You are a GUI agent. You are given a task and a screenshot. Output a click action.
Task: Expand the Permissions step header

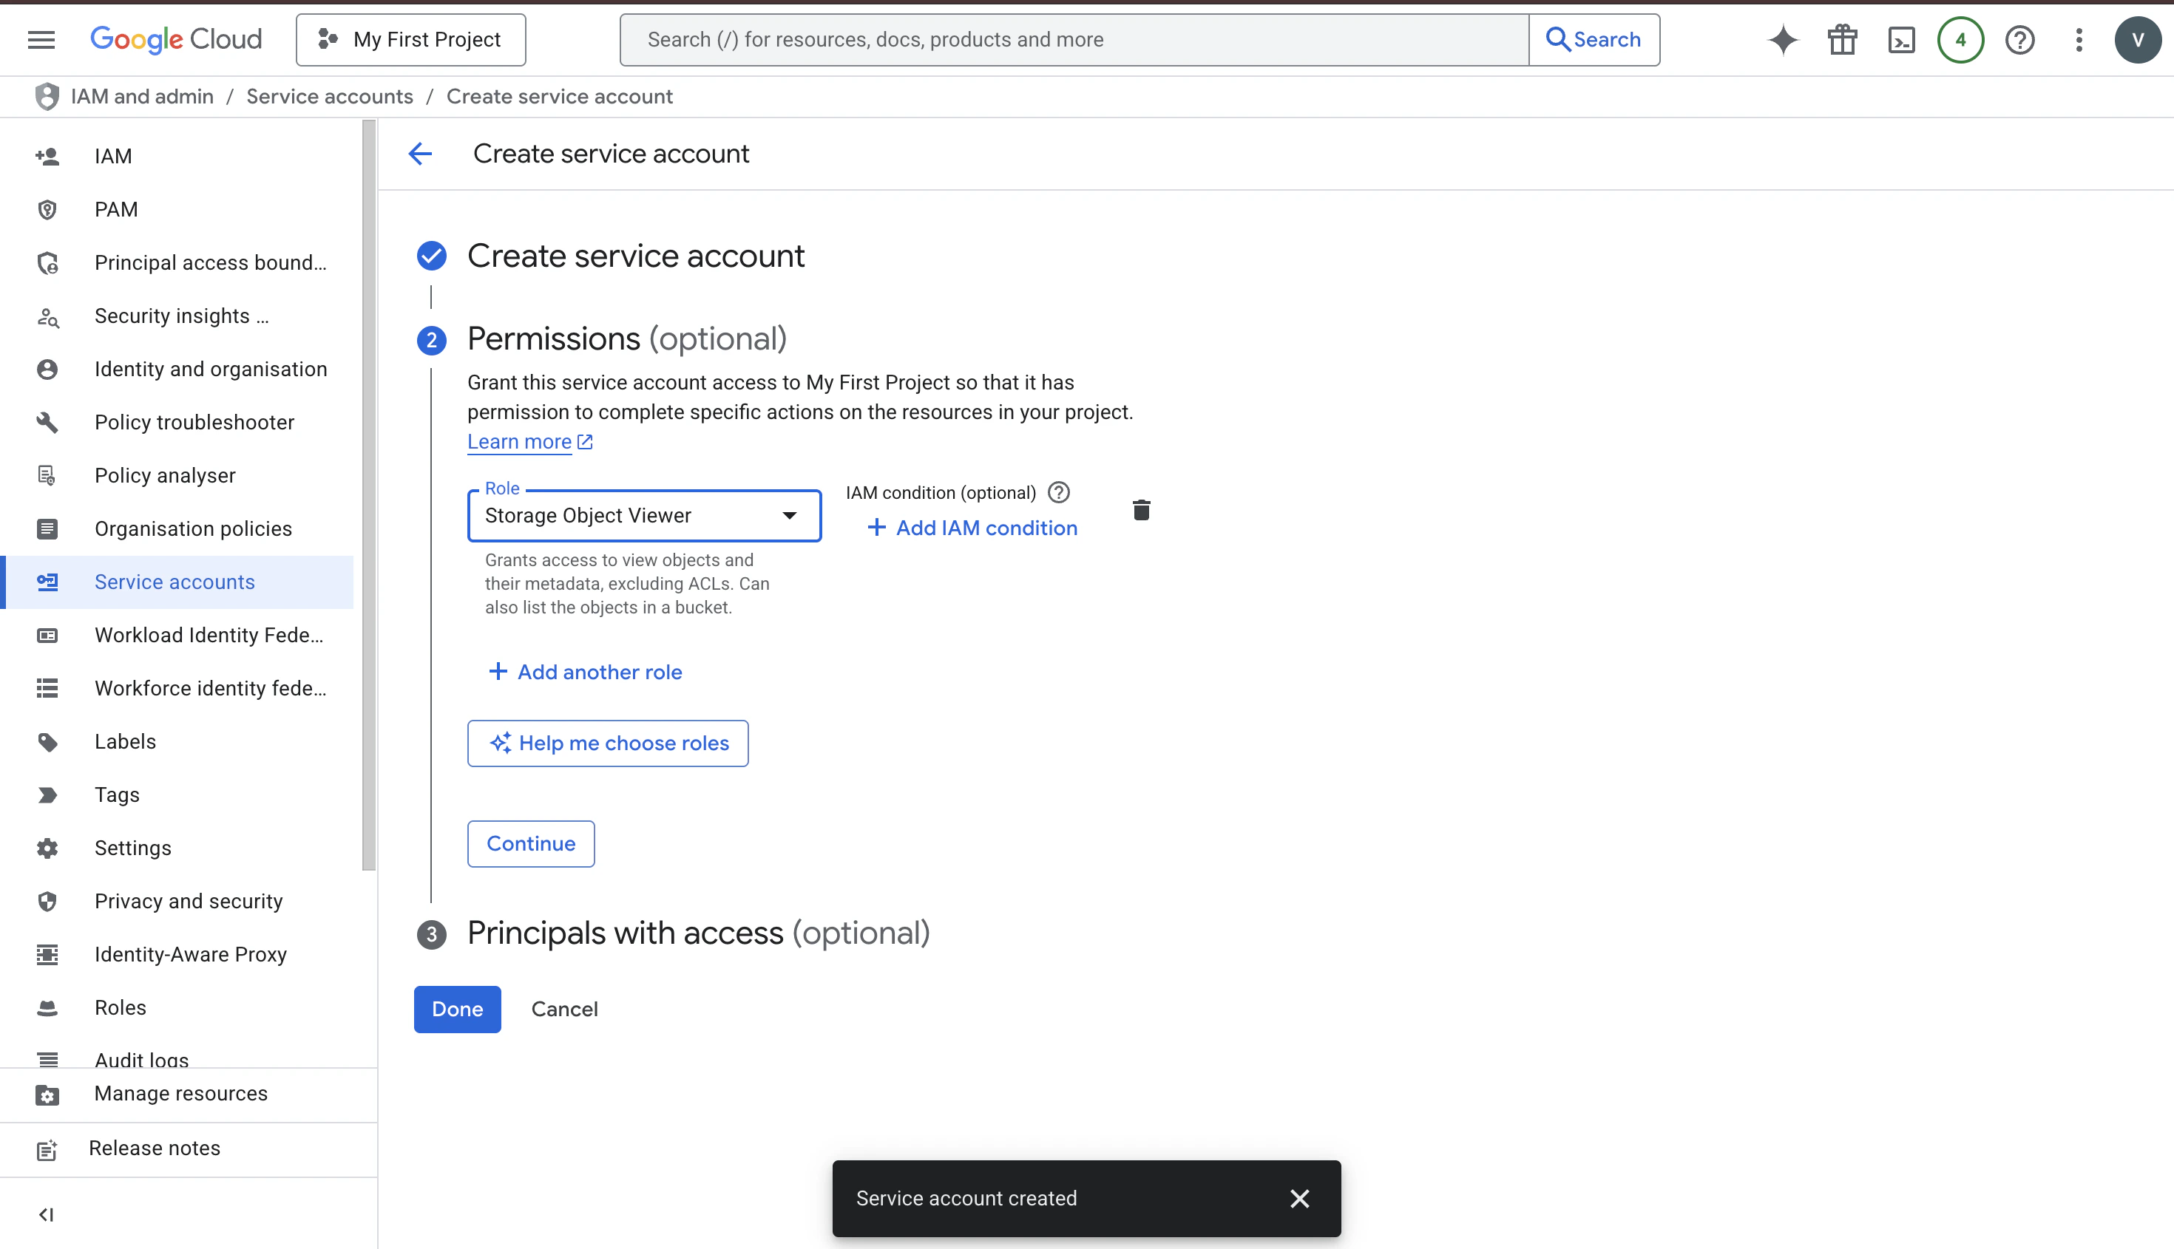(626, 338)
